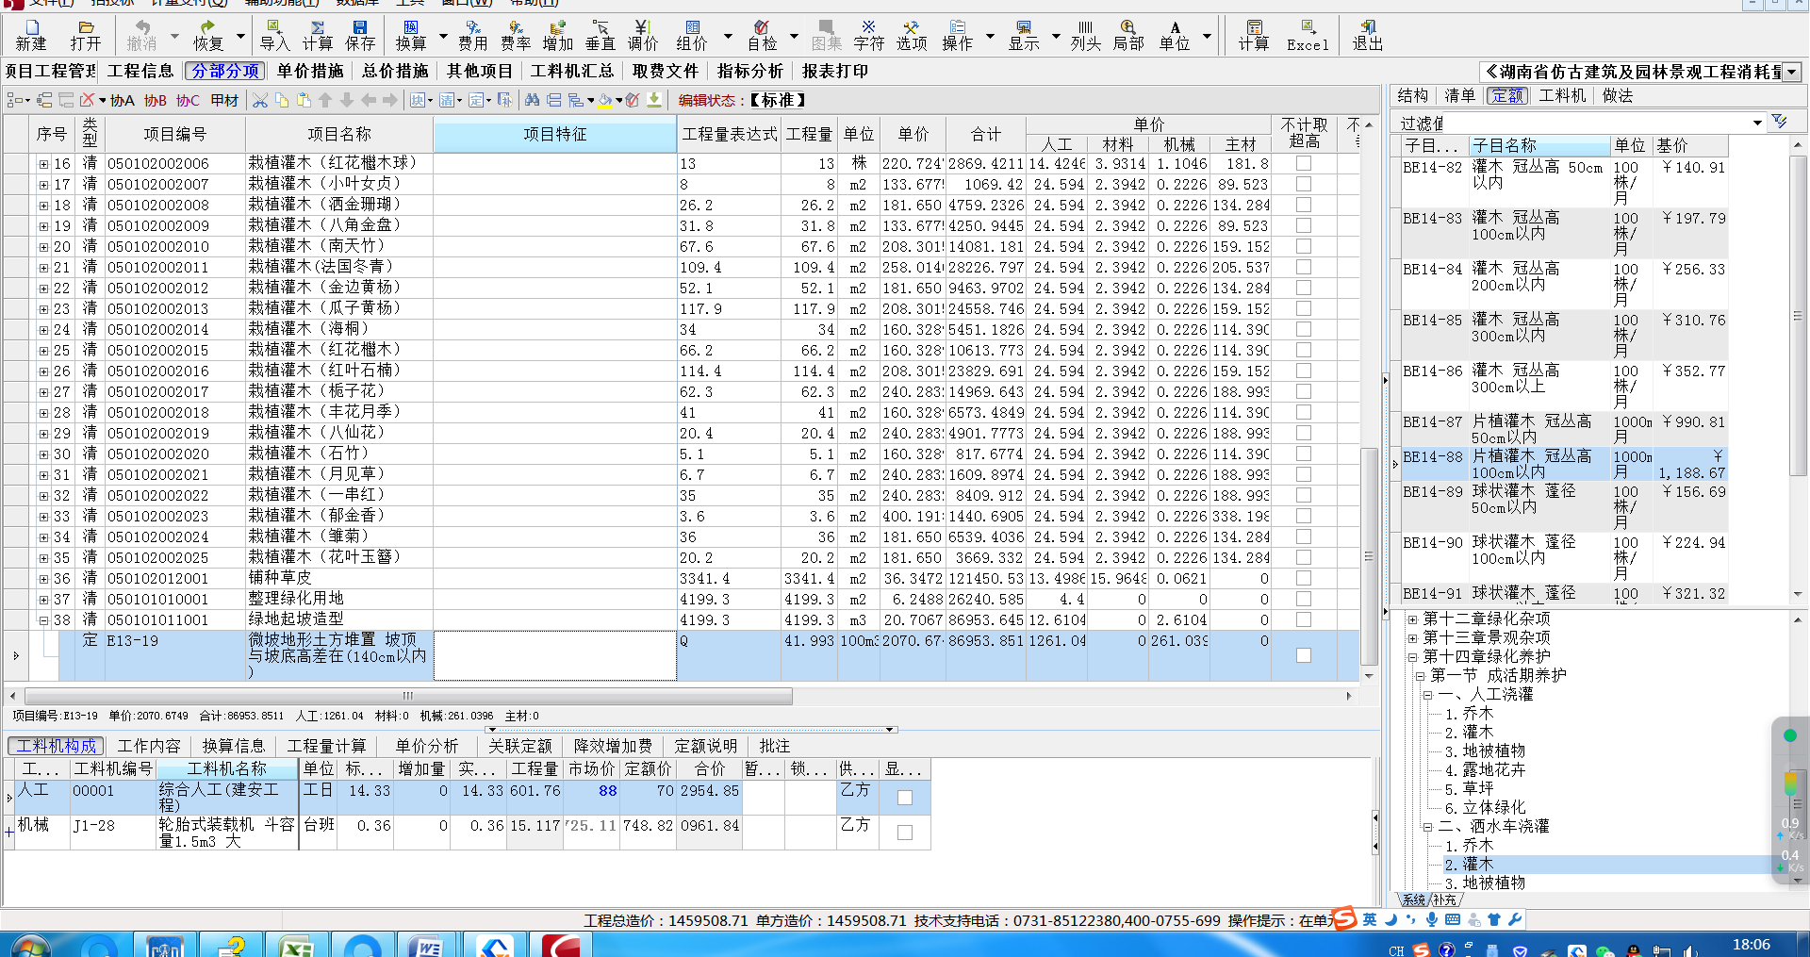Open the 工料机汇总 tab
Image resolution: width=1810 pixels, height=957 pixels.
tap(572, 72)
